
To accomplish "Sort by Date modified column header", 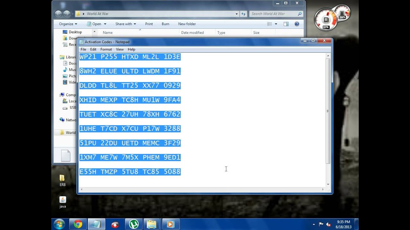I will [197, 33].
